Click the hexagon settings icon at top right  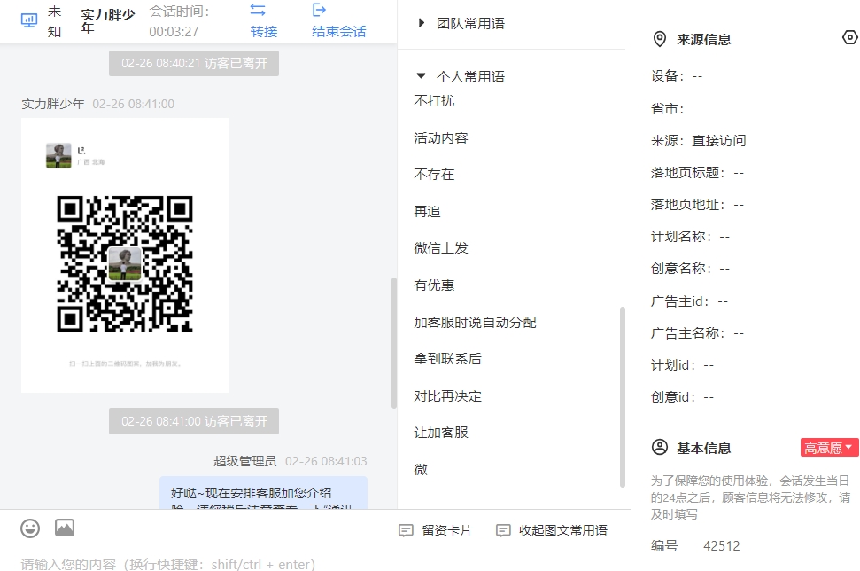(850, 37)
